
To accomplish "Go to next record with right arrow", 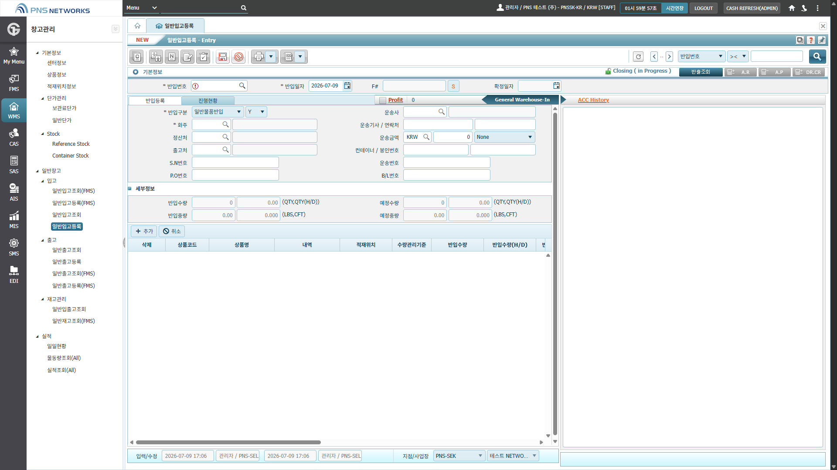I will point(670,57).
